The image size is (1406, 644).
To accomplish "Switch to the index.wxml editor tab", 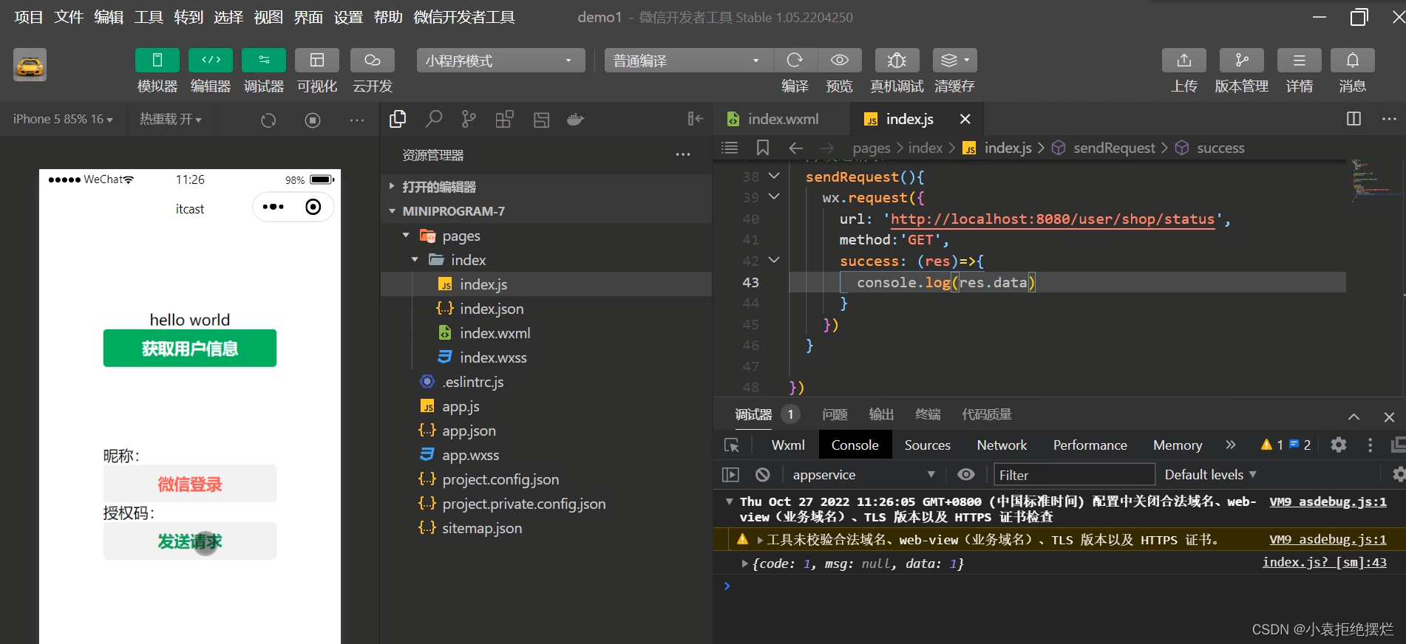I will (x=782, y=119).
